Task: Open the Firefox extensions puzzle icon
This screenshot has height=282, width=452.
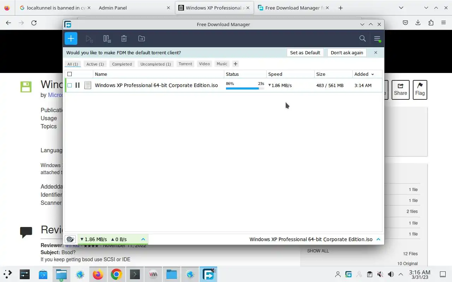Action: point(431,23)
